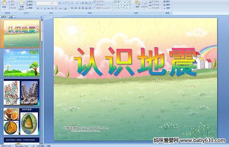Toggle Bold formatting
The height and width of the screenshot is (147, 229).
tap(38, 8)
